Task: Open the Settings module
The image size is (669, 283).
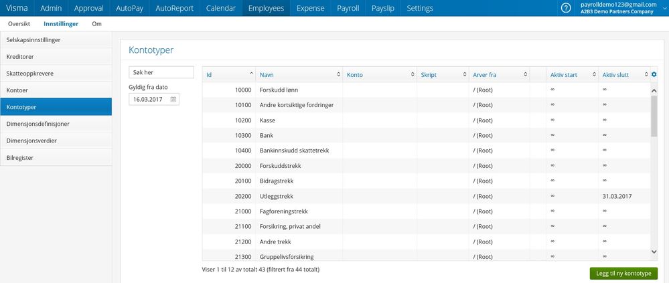Action: tap(420, 8)
